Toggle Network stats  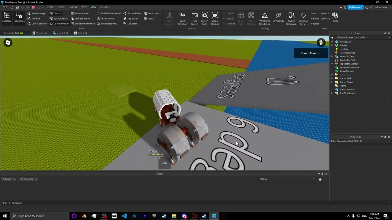click(325, 13)
